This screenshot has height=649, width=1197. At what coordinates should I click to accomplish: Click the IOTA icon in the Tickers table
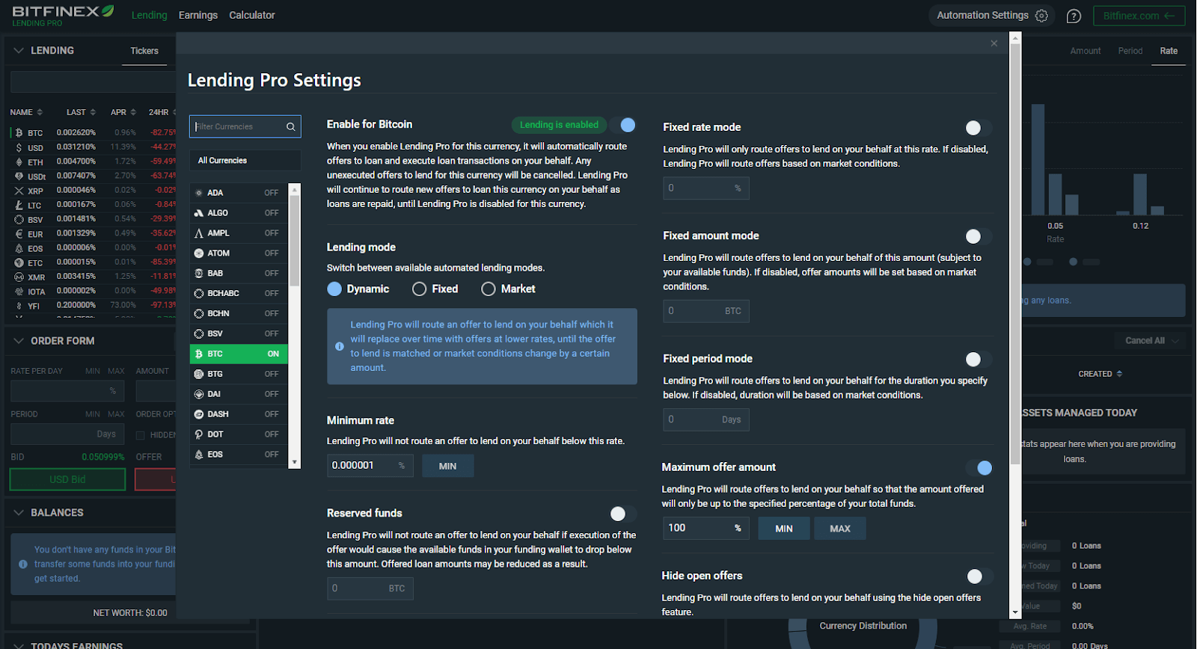click(x=19, y=292)
